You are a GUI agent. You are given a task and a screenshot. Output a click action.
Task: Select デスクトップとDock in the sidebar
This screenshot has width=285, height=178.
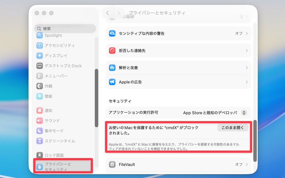pos(65,66)
